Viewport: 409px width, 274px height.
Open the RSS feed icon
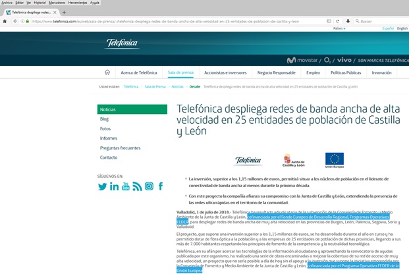coord(137,186)
